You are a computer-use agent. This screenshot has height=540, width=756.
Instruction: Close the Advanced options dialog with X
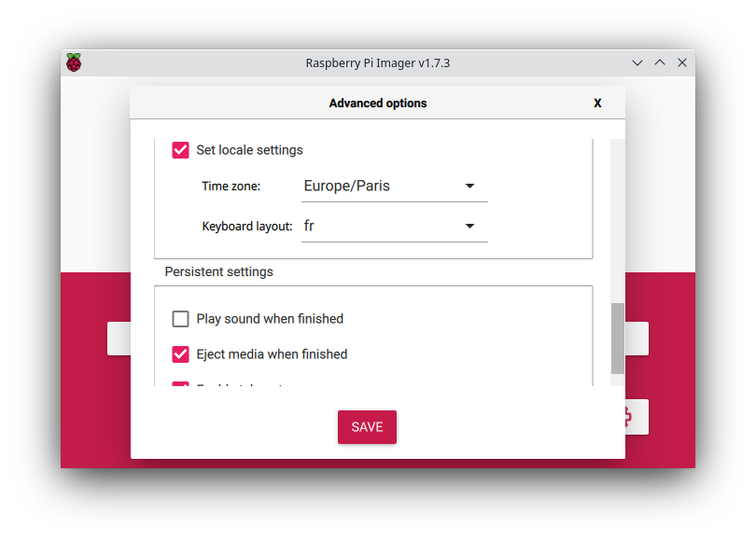click(597, 104)
